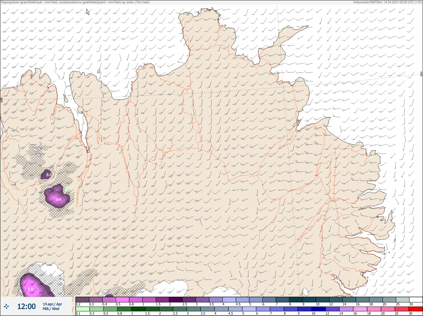Click the small circle marker off the east coast
The height and width of the screenshot is (316, 423).
point(395,180)
